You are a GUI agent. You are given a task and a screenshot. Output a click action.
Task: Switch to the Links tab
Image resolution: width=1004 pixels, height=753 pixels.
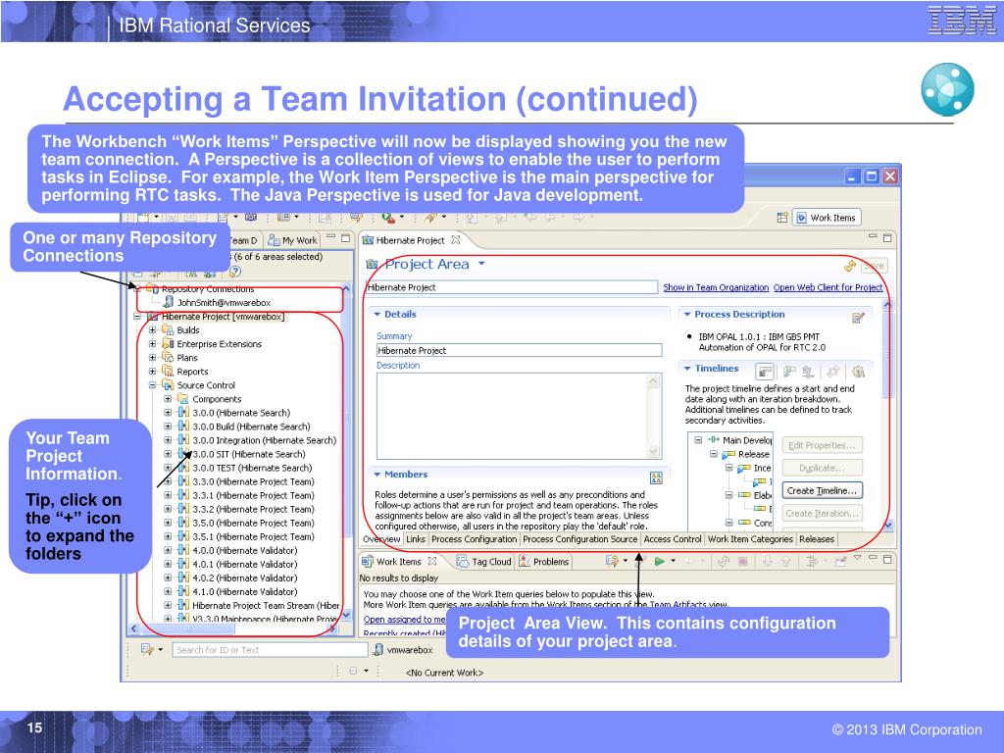tap(416, 539)
